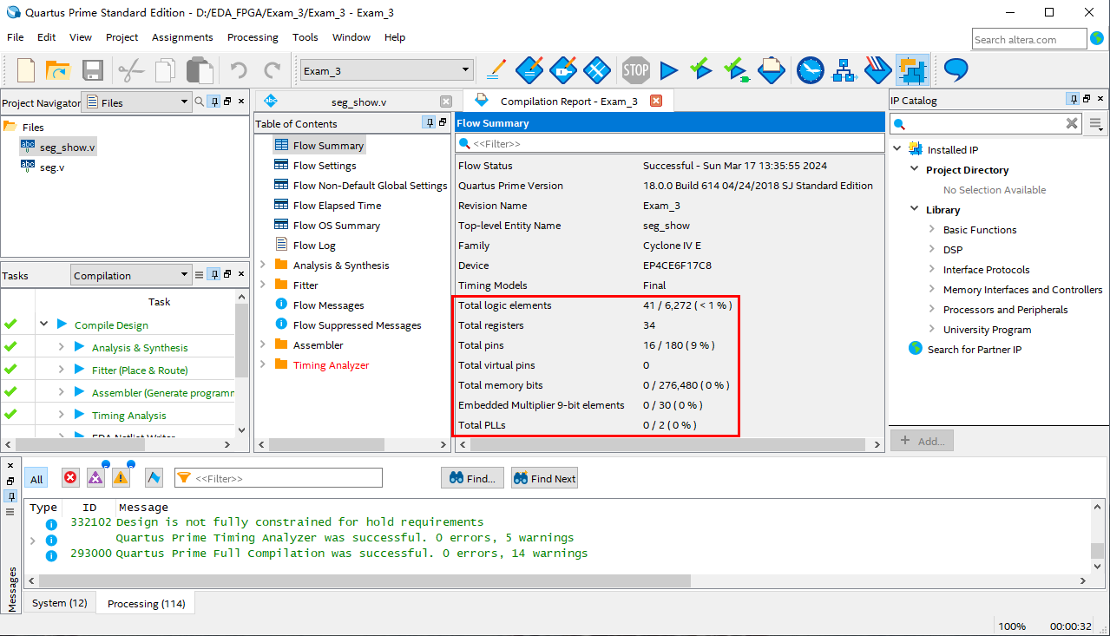
Task: Open the IP Catalog options menu icon
Action: pyautogui.click(x=1096, y=124)
